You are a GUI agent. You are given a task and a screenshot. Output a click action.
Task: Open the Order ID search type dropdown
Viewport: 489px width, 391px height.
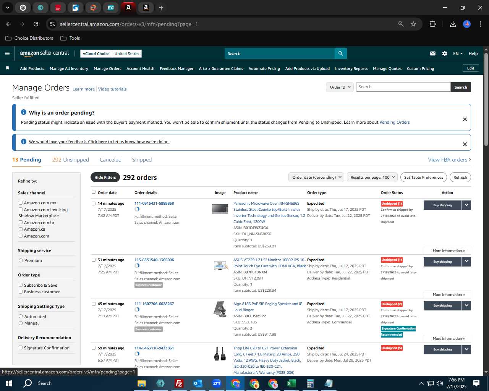[340, 87]
